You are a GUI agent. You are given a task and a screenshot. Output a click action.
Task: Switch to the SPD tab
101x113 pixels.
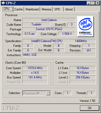point(58,9)
